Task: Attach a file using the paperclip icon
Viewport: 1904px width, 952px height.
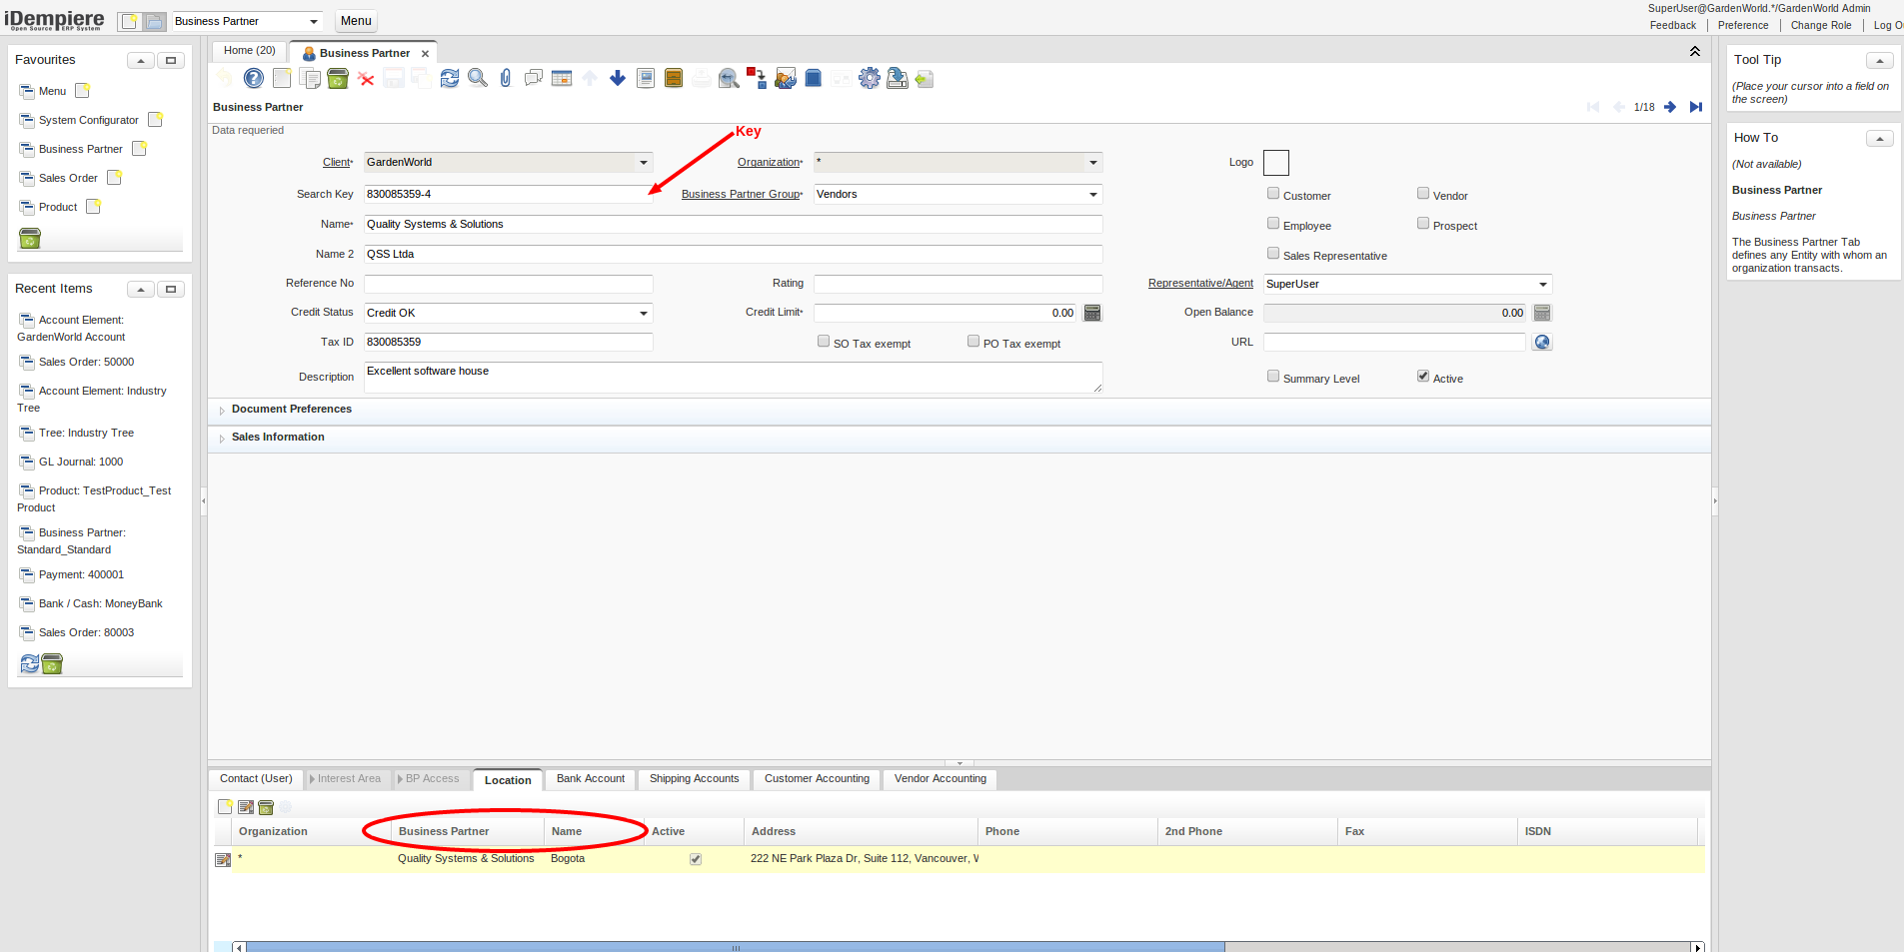Action: tap(505, 78)
